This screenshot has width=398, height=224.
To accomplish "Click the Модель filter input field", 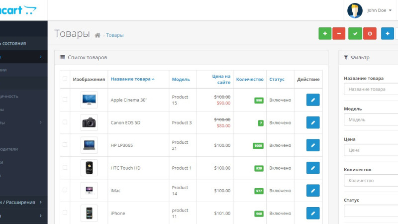I will [371, 119].
